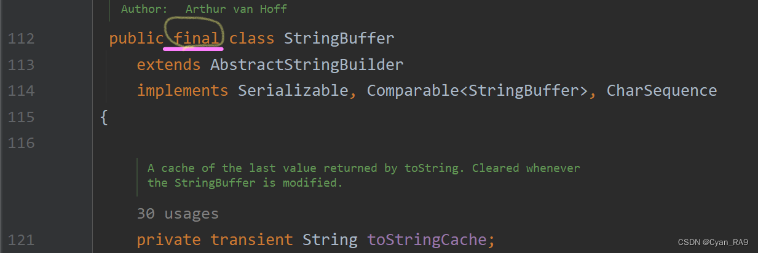Screen dimensions: 758x253
Task: Open the AbstractStringBuilder superclass reference
Action: click(x=307, y=64)
